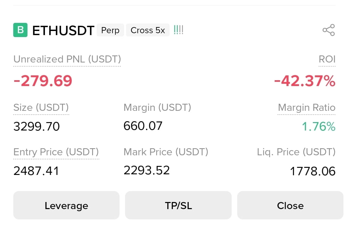Select the -42.37% ROI value
The height and width of the screenshot is (231, 349).
[x=305, y=81]
